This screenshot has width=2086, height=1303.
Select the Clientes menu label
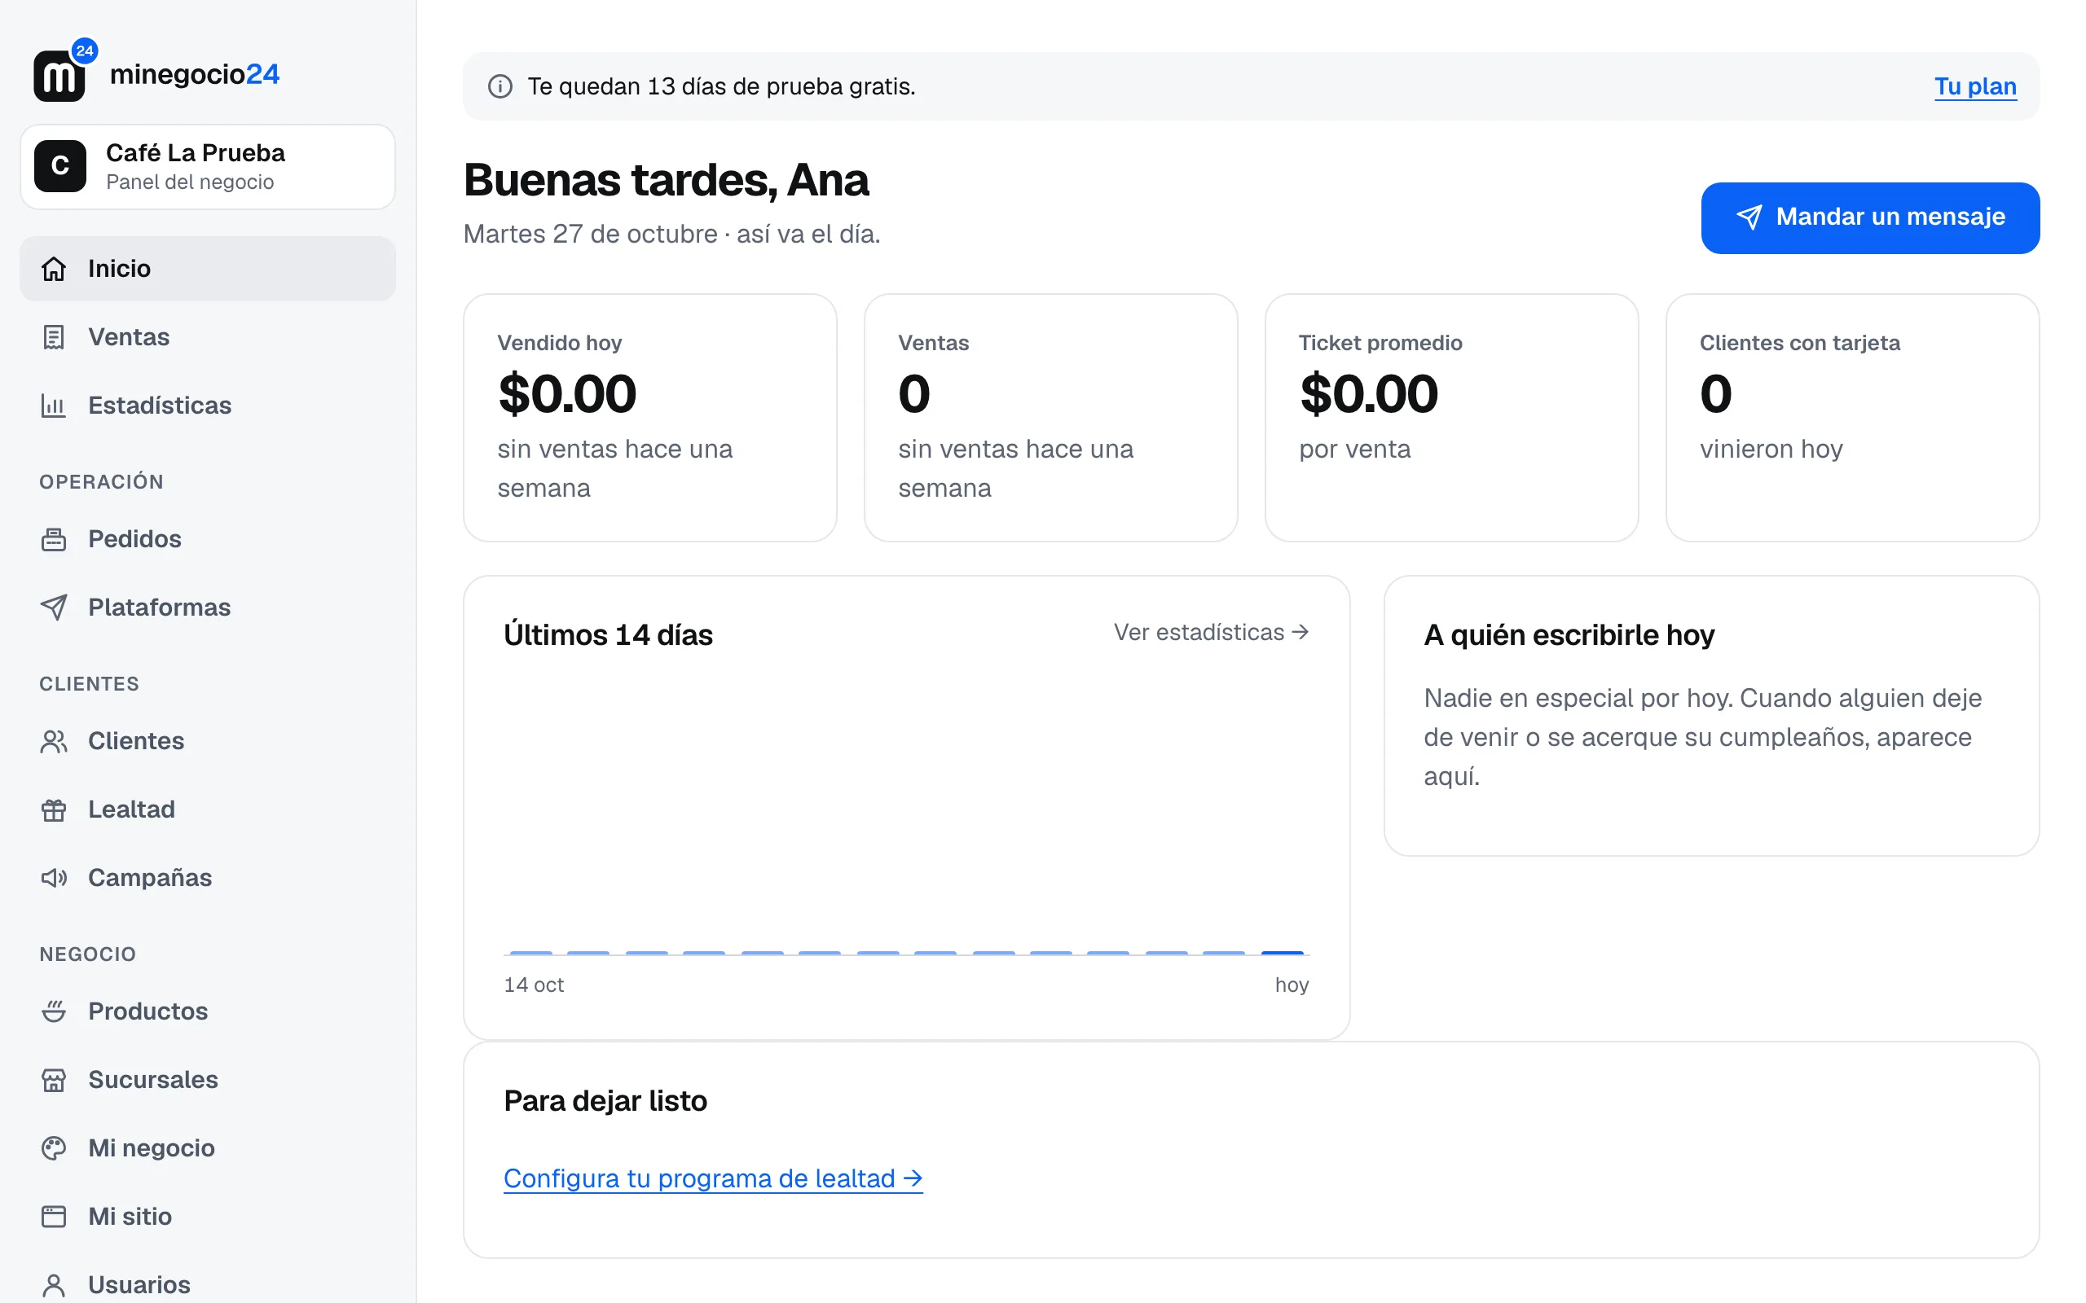[x=136, y=741]
